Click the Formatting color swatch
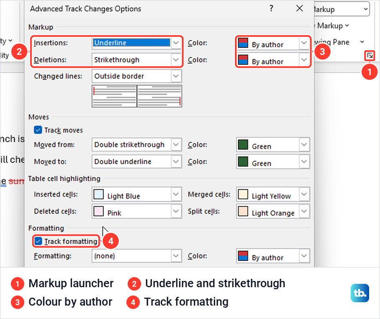This screenshot has width=380, height=319. (243, 256)
